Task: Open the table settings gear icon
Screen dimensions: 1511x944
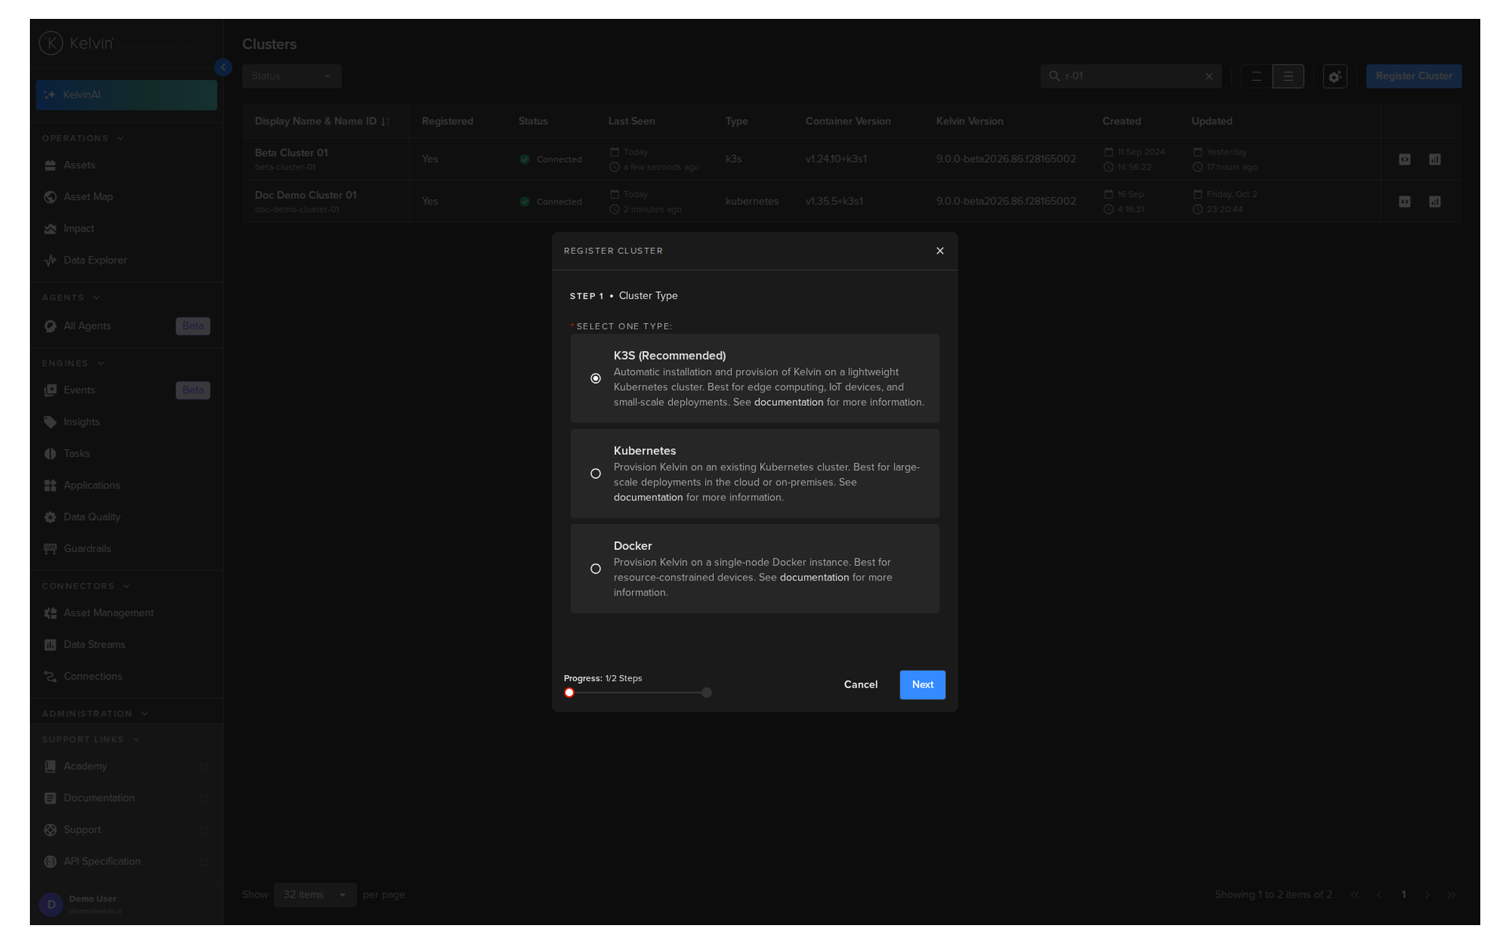Action: [x=1335, y=76]
